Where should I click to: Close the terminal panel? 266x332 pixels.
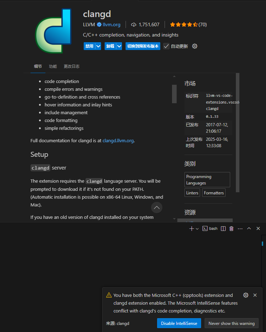click(x=258, y=228)
